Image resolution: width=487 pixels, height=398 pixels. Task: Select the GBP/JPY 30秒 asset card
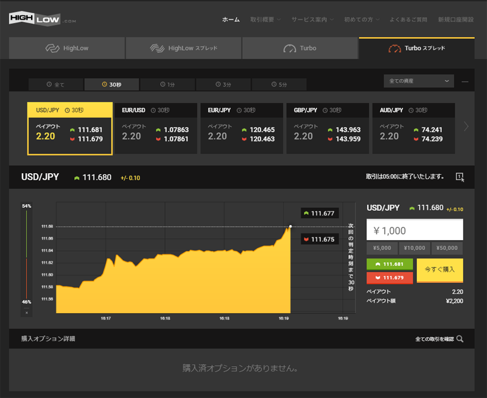[328, 129]
